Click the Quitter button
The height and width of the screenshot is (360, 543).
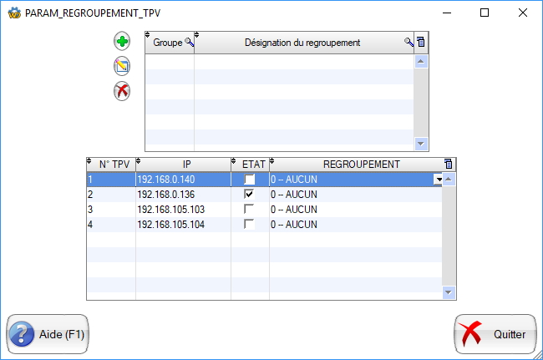coord(495,334)
